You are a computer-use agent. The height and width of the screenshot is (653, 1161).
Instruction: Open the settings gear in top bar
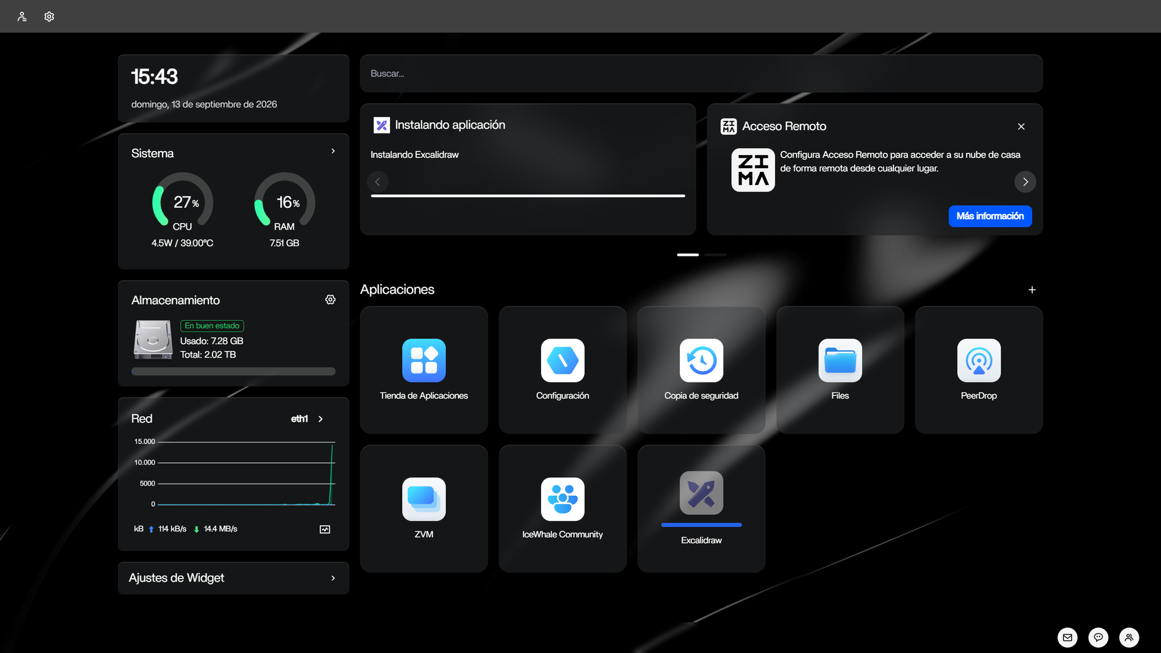tap(49, 16)
